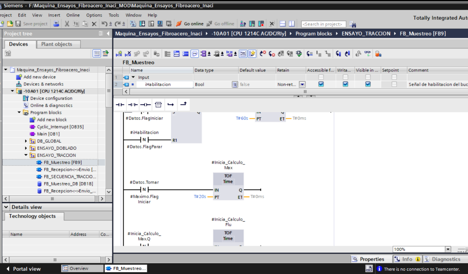Click the Go online icon

[189, 24]
